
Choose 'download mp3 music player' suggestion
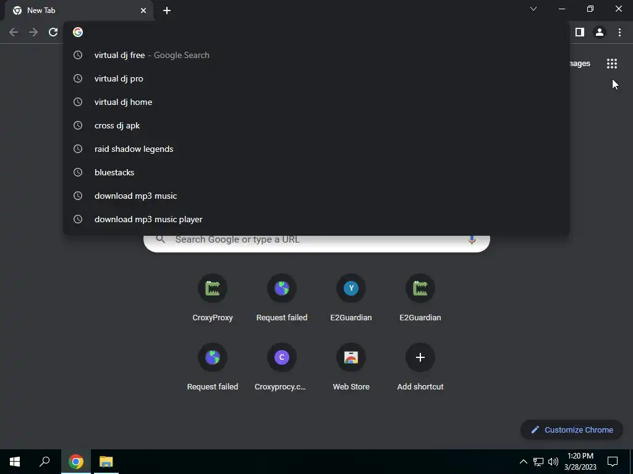pos(316,219)
